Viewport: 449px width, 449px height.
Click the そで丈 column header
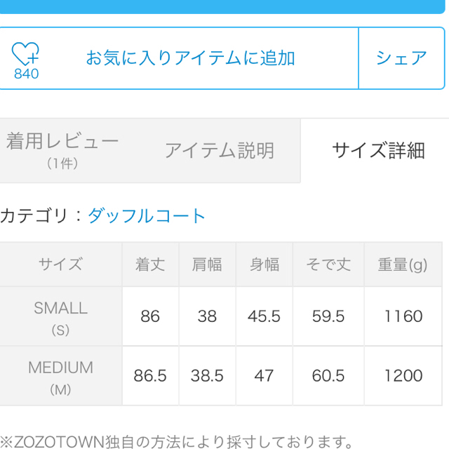point(328,264)
